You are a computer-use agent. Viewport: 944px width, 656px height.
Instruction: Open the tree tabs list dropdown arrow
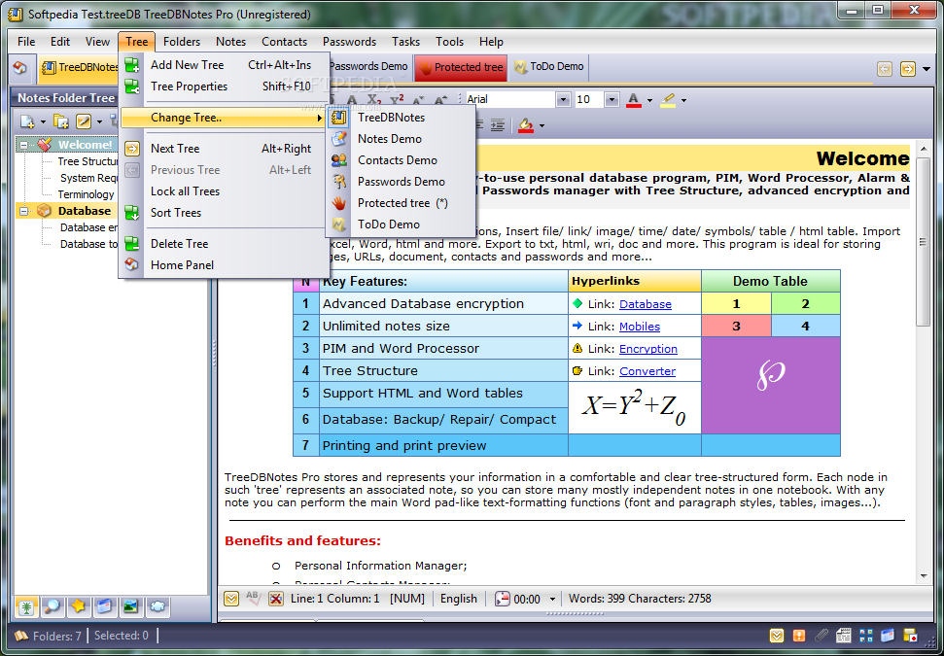(x=927, y=69)
